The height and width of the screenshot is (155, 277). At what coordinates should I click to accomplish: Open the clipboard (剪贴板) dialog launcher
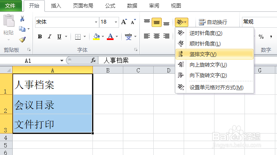(29, 50)
